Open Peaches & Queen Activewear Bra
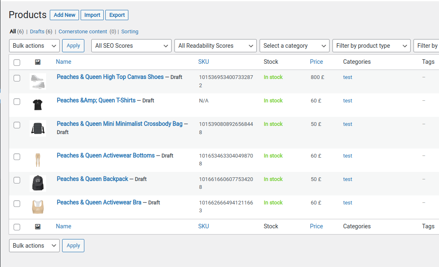This screenshot has height=267, width=439. (99, 202)
